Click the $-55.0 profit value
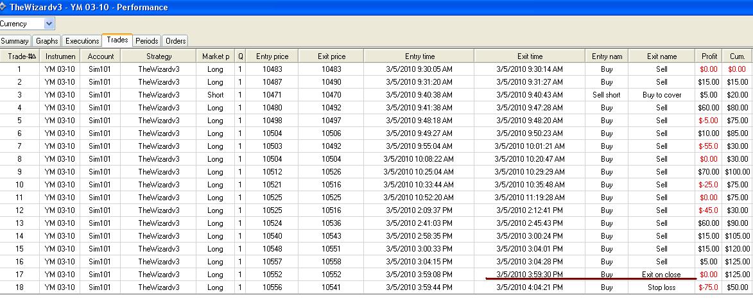This screenshot has width=753, height=299. 709,146
